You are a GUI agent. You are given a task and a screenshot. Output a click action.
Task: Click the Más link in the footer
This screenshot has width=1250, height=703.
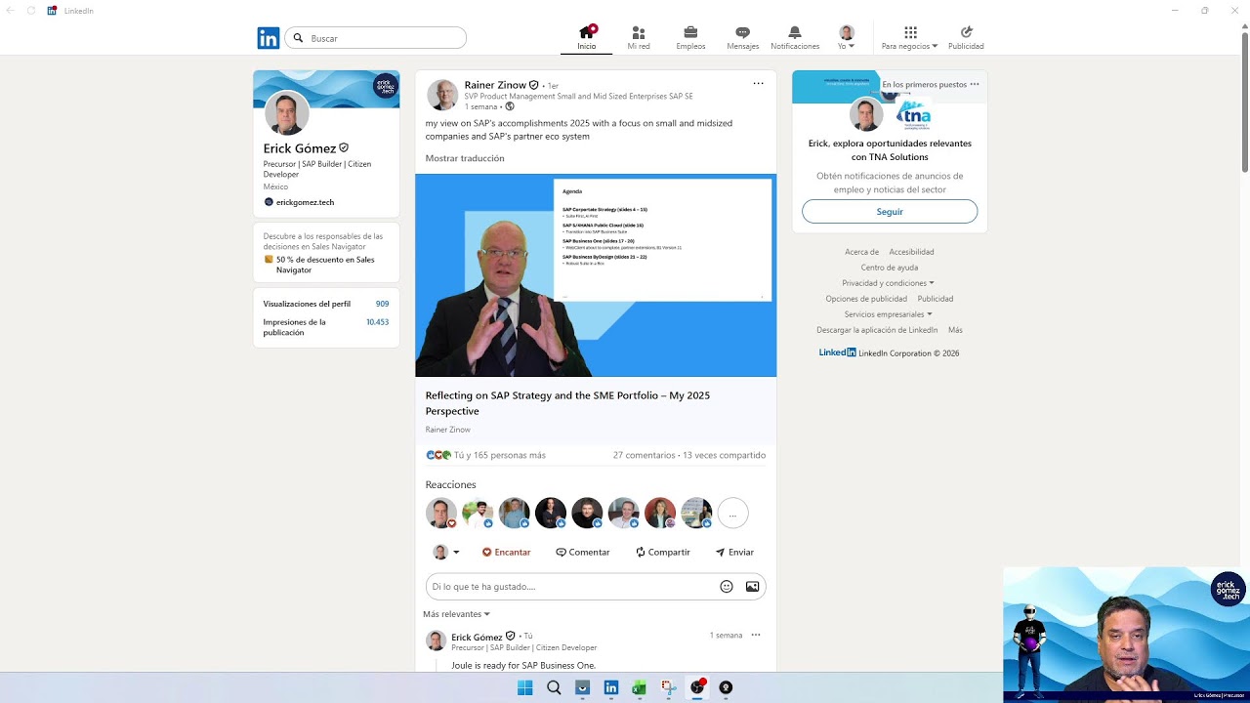click(955, 330)
